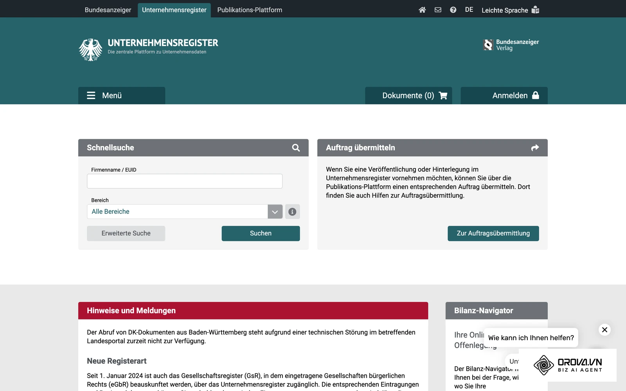This screenshot has height=391, width=626.
Task: Go to Zur Auftragsübermittlung
Action: [493, 233]
